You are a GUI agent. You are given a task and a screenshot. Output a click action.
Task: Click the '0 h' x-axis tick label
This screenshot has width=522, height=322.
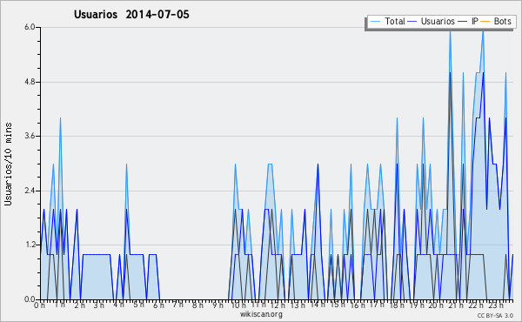coord(39,305)
